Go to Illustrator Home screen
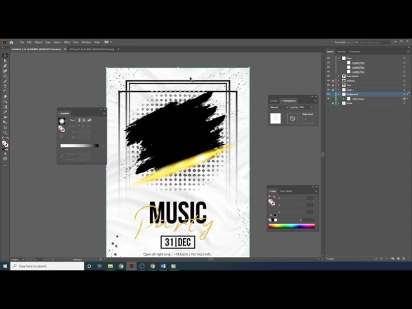Screen dimensions: 412x309 [12, 42]
